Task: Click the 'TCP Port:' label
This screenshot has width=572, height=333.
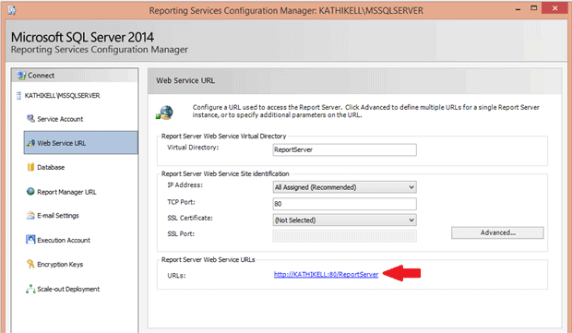Action: pos(182,202)
